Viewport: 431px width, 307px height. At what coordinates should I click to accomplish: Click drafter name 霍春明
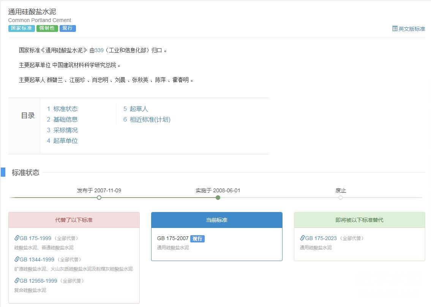181,80
